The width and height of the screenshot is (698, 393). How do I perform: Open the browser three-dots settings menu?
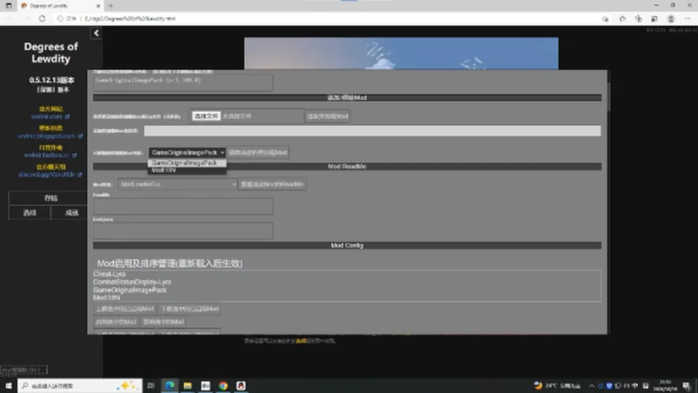tap(687, 19)
